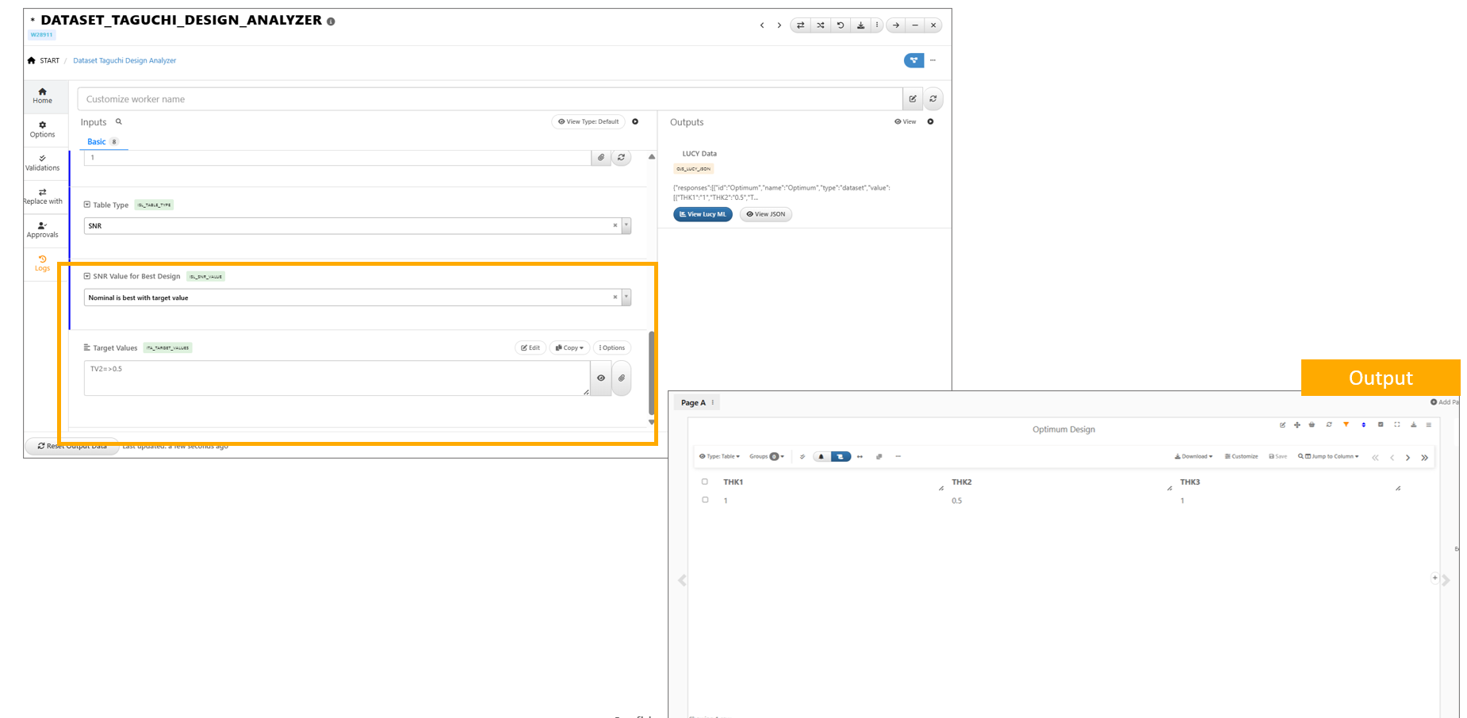The width and height of the screenshot is (1467, 718).
Task: Click the View JSON button
Action: [x=765, y=214]
